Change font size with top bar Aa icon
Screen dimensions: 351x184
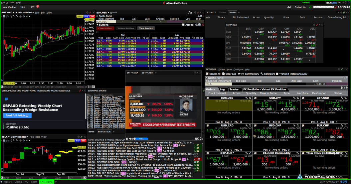pyautogui.click(x=289, y=7)
